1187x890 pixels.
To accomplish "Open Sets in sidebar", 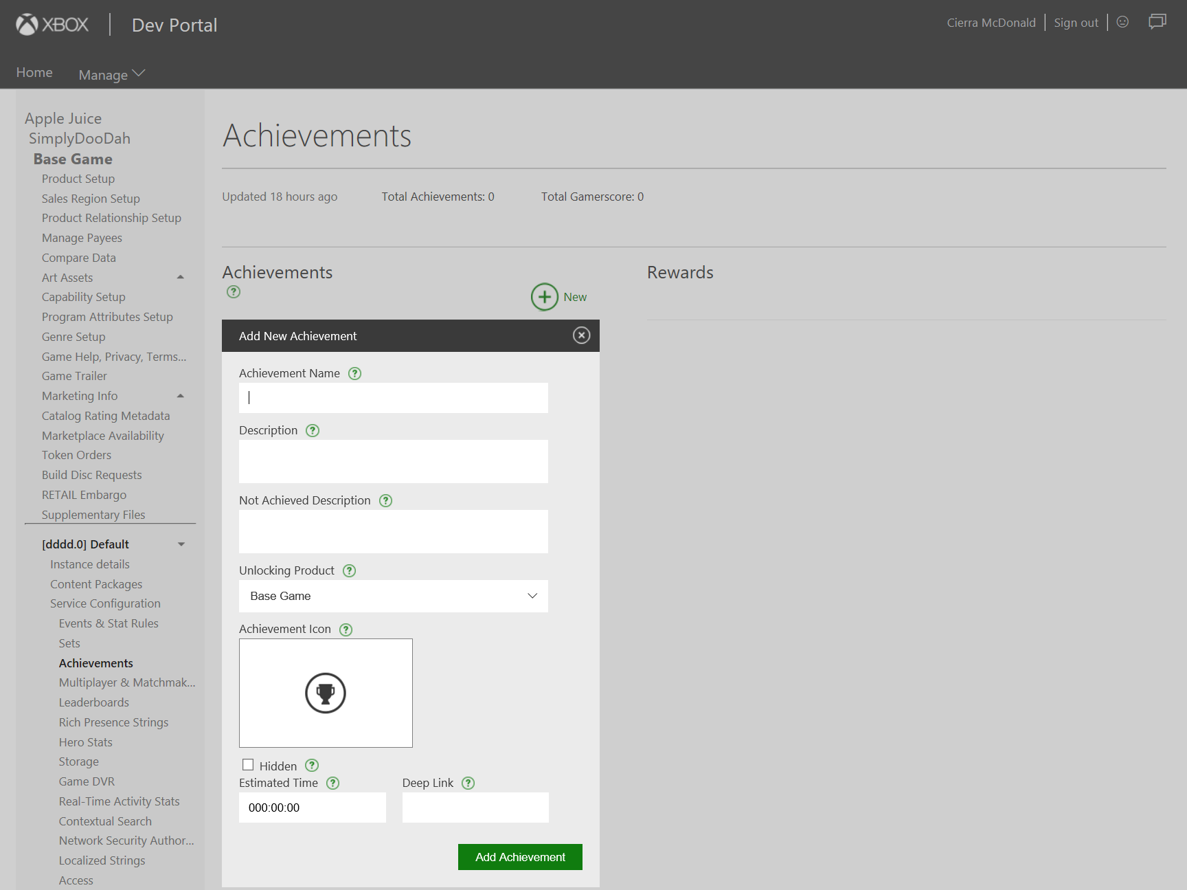I will 69,643.
